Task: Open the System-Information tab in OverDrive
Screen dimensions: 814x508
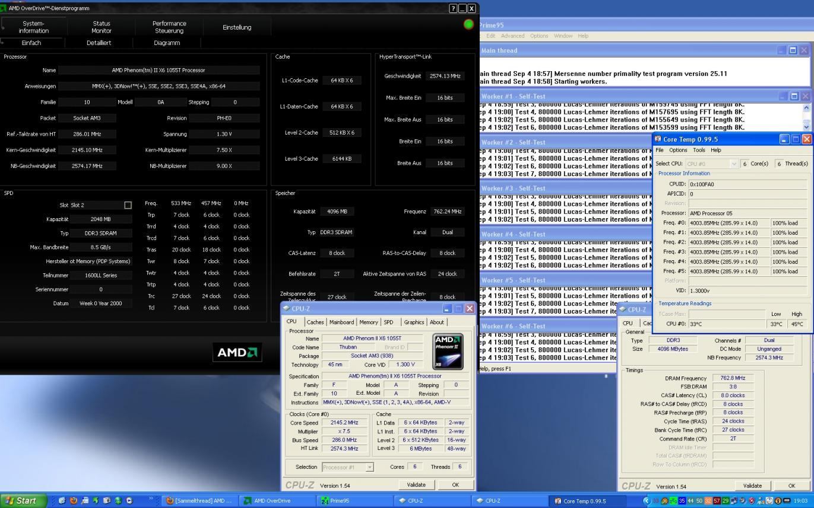Action: point(34,27)
